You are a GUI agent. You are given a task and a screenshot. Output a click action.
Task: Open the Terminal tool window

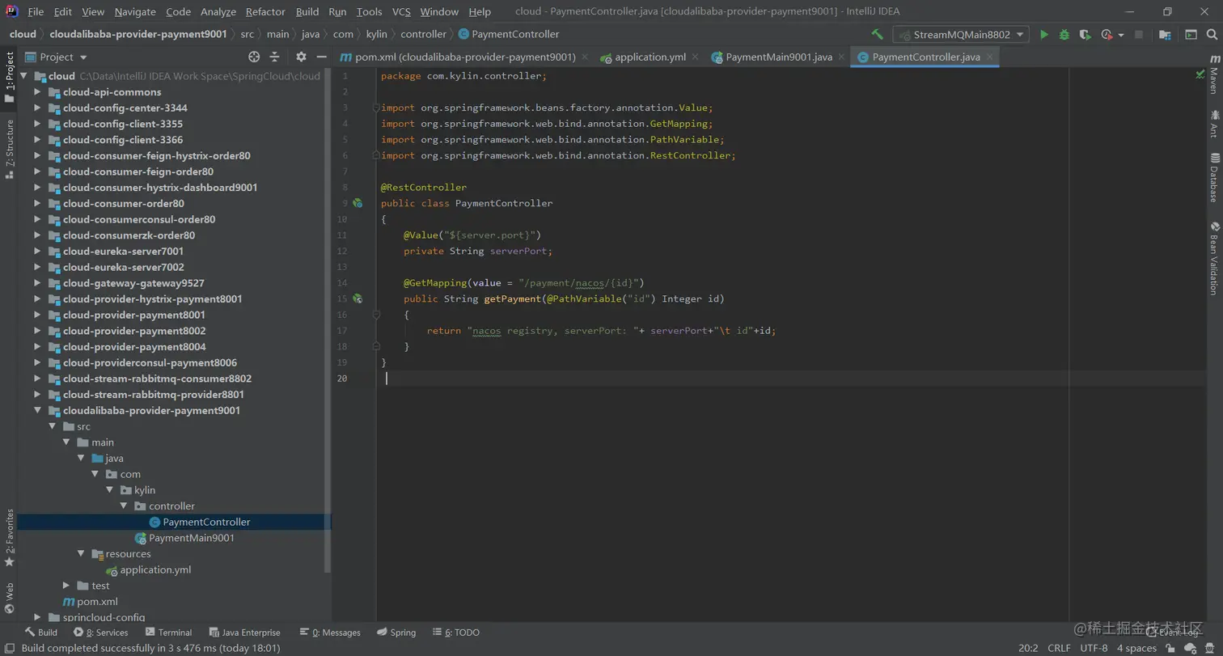point(168,633)
